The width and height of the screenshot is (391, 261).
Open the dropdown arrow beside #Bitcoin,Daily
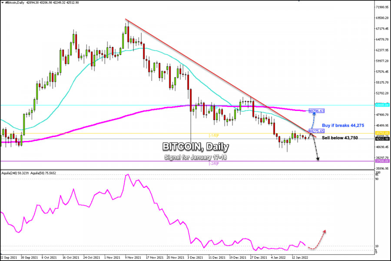[2, 3]
